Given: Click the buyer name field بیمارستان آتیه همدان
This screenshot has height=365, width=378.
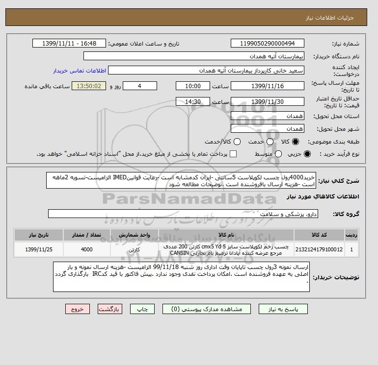Looking at the screenshot, I should pos(194,56).
